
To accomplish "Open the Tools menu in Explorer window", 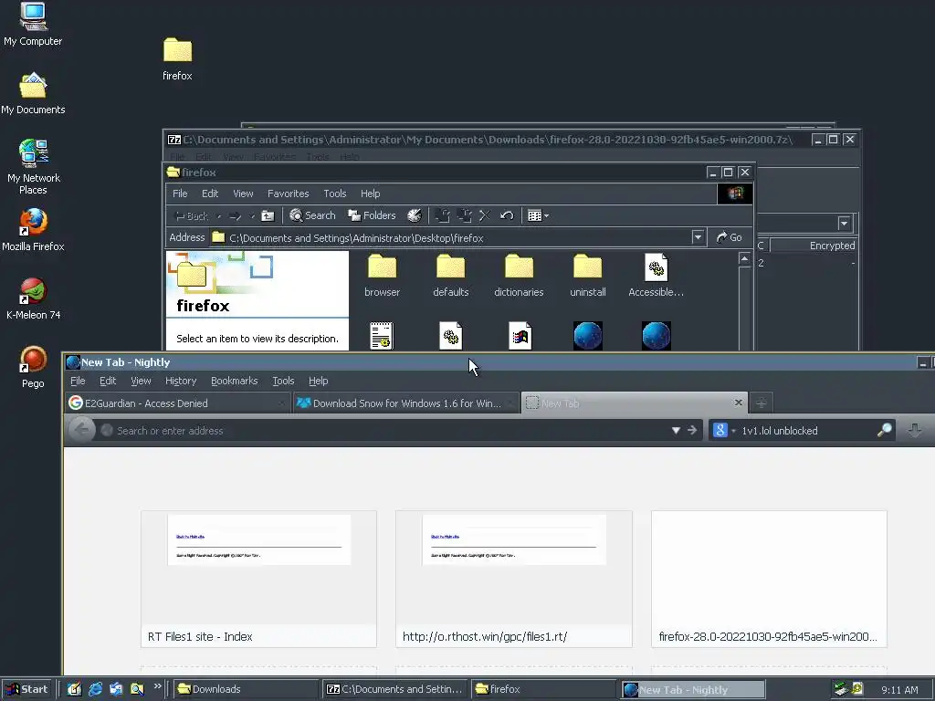I will [334, 194].
